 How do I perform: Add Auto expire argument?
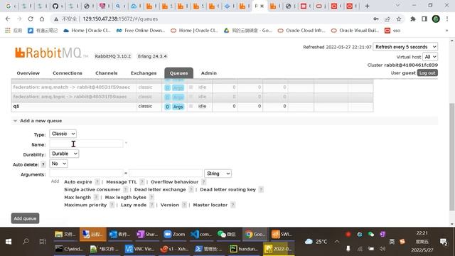tap(77, 182)
